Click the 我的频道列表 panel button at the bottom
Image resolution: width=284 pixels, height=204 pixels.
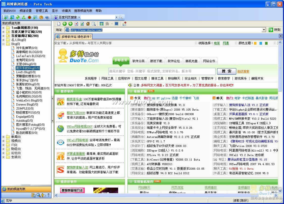coord(26,189)
